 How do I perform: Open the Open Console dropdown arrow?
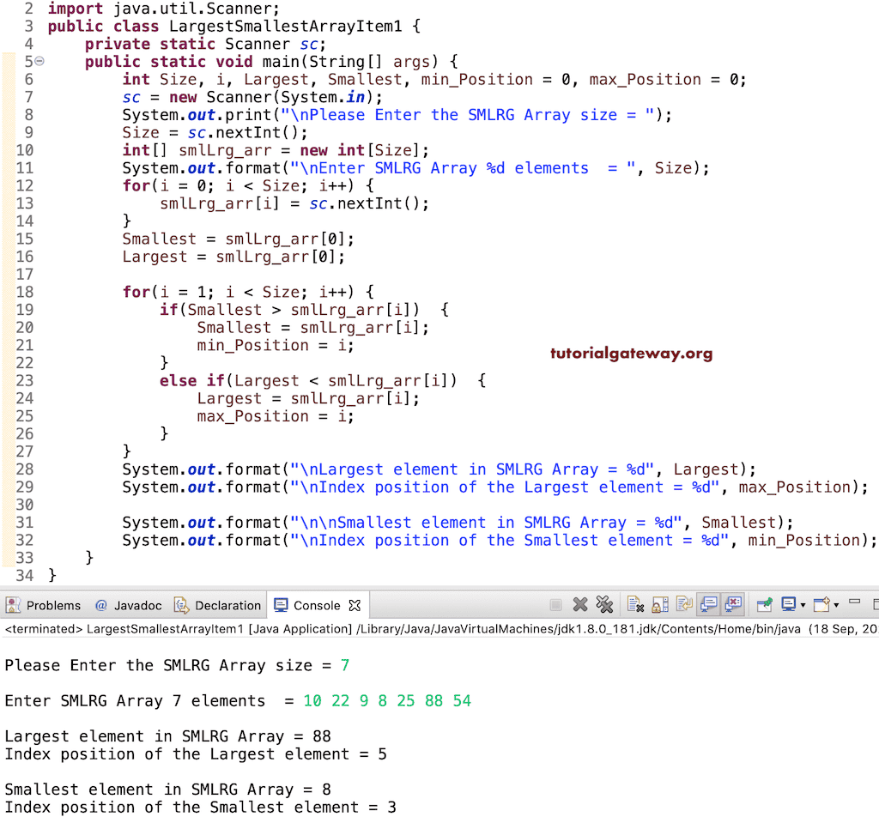pyautogui.click(x=834, y=604)
